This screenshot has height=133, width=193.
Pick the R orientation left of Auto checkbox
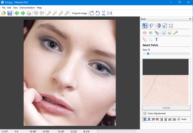[174, 119]
